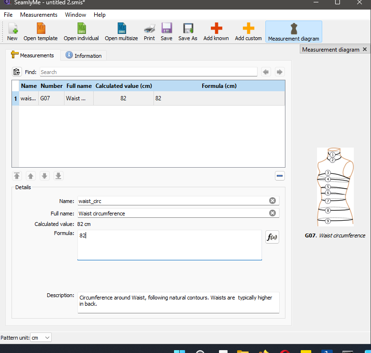Save the measurement file

point(166,32)
